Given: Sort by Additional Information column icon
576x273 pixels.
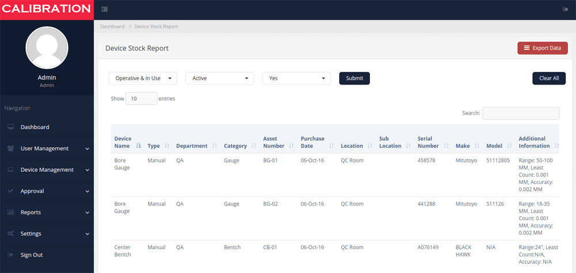Looking at the screenshot, I should [556, 146].
